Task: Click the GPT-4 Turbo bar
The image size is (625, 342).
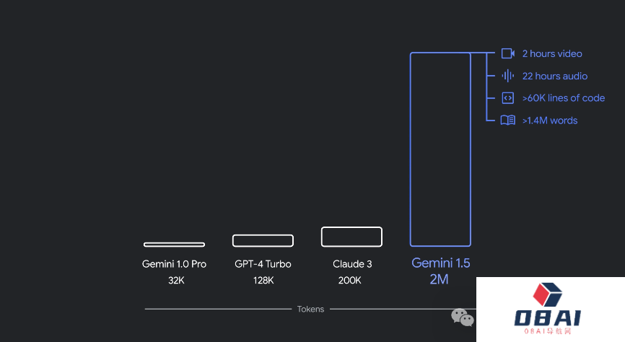Action: tap(263, 241)
